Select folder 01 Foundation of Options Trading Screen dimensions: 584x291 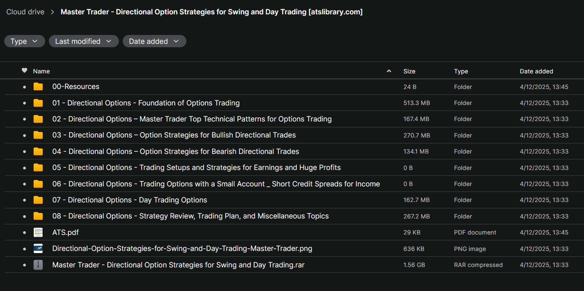(x=146, y=103)
